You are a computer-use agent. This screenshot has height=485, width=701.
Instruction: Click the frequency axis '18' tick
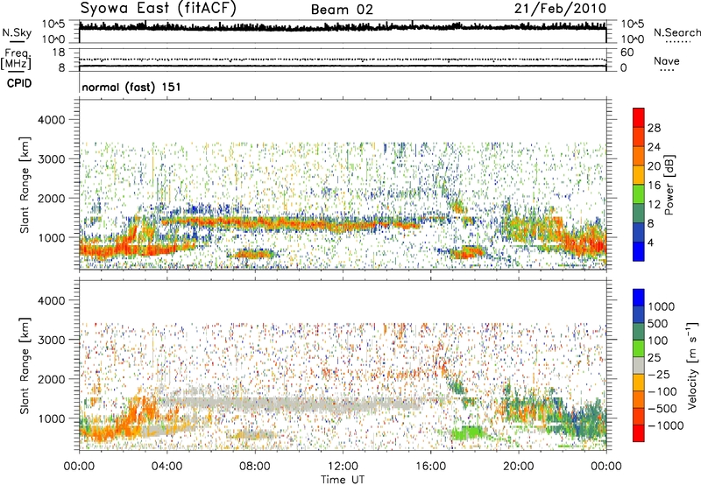tap(59, 53)
